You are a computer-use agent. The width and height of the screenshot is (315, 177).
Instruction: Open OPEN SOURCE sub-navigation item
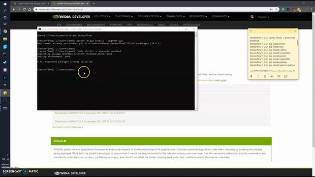[x=191, y=25]
